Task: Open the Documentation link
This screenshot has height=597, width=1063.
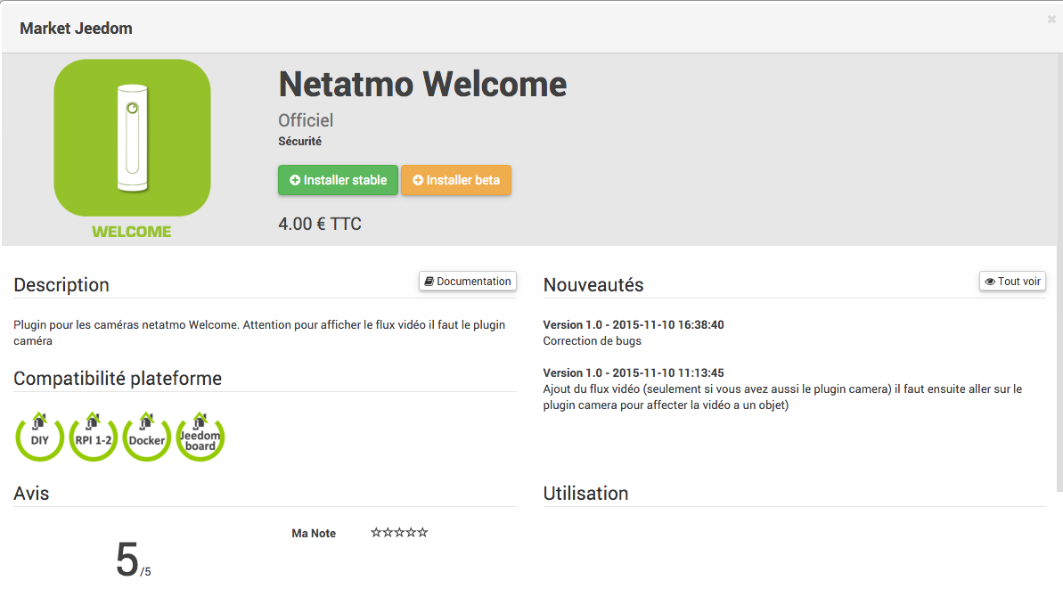Action: 468,282
